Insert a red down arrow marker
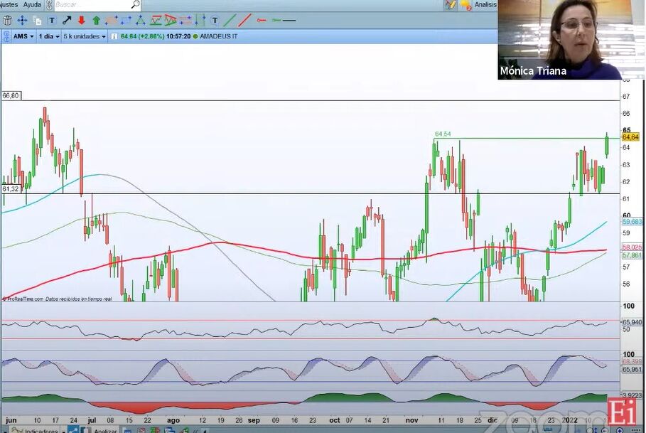Screen dimensions: 646x433 coord(82,21)
